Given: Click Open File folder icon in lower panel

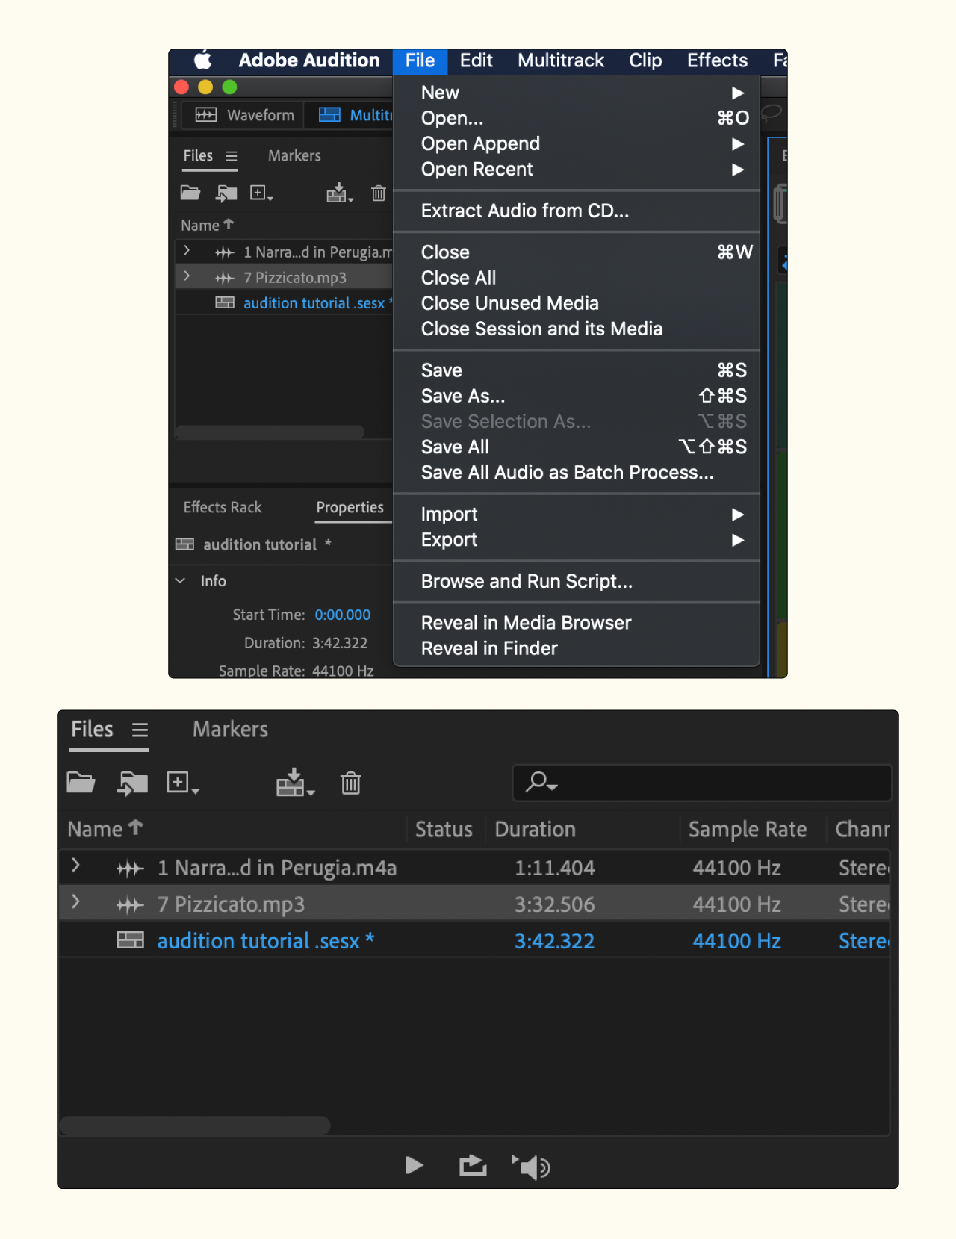Looking at the screenshot, I should [81, 783].
